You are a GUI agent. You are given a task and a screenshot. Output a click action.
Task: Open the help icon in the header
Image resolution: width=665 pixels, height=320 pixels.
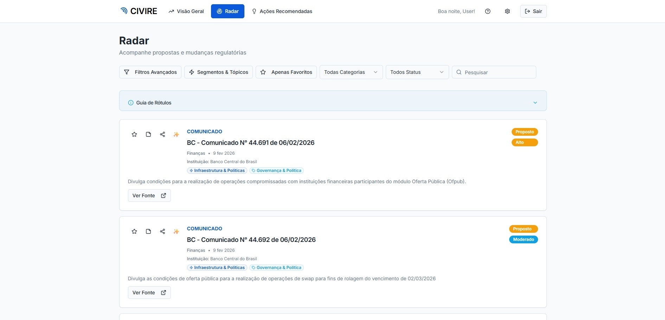click(487, 11)
